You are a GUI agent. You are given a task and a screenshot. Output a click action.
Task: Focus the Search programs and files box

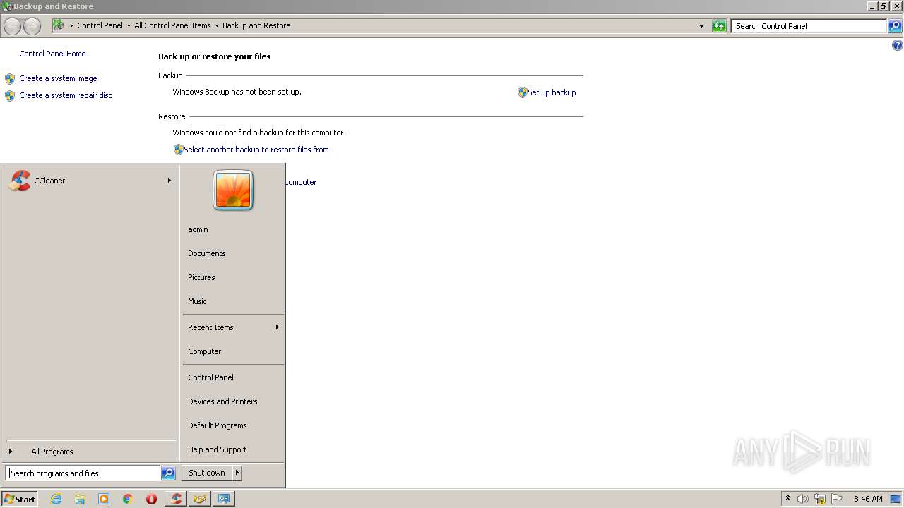point(83,473)
